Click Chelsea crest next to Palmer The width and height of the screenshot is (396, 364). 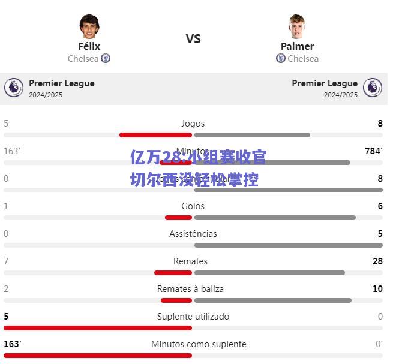[281, 58]
